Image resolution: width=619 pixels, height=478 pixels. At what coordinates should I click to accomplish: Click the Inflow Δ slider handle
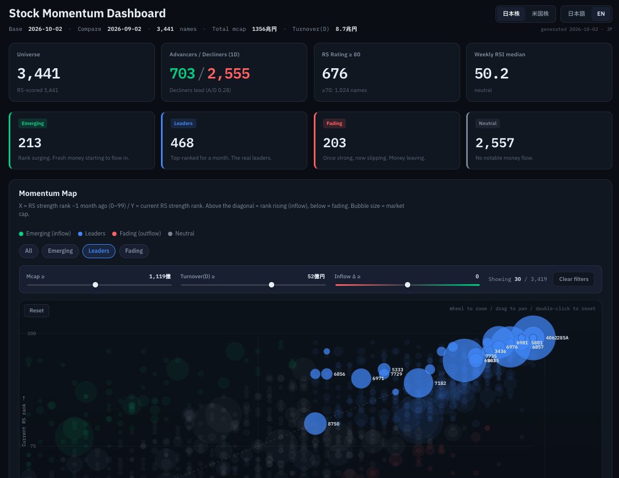pos(408,285)
